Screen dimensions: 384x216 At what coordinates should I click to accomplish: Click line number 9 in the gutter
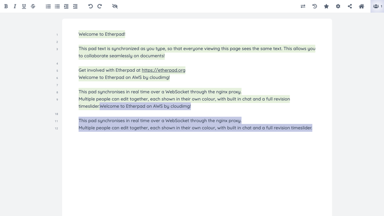click(x=57, y=99)
